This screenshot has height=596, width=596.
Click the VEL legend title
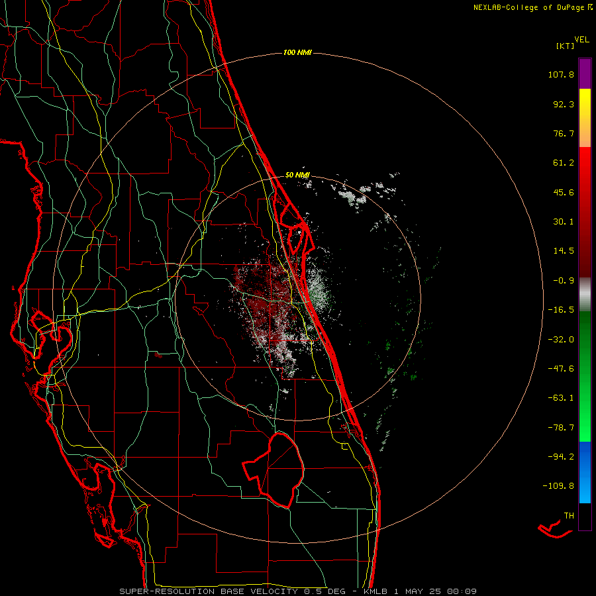click(x=581, y=40)
